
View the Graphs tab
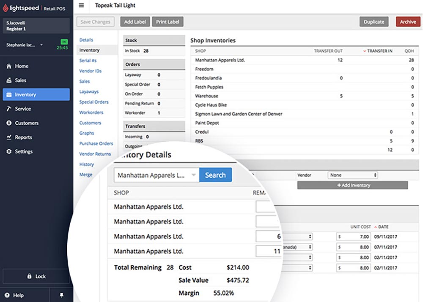(x=87, y=133)
